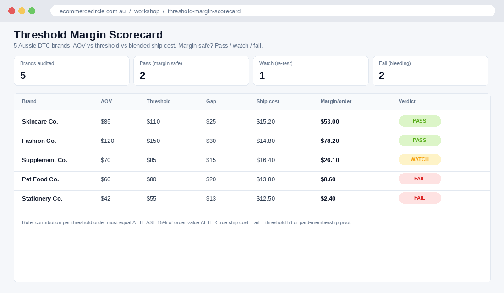Screen dimensions: 504x293
Task: Click Skincare Co. ship cost $15.20
Action: click(266, 121)
